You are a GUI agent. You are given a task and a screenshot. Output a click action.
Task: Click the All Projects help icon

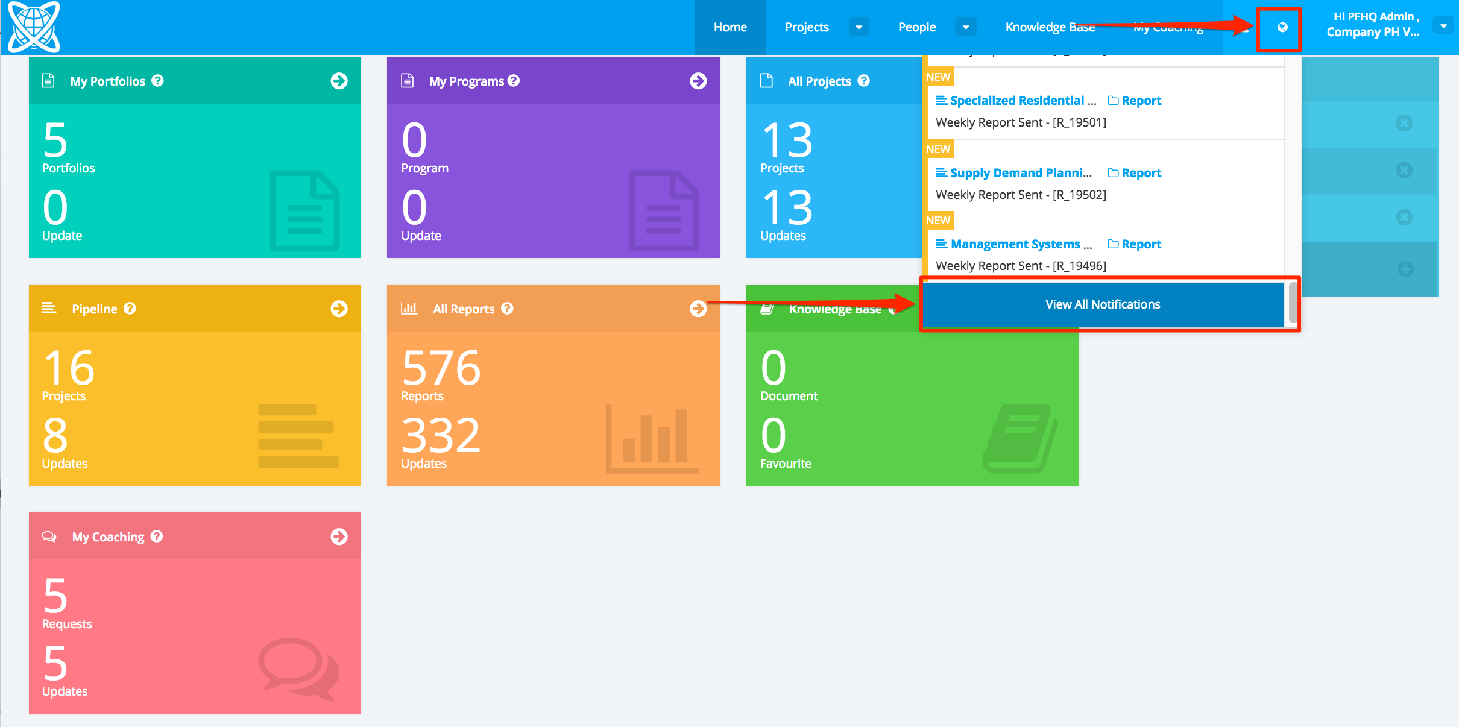[x=863, y=81]
